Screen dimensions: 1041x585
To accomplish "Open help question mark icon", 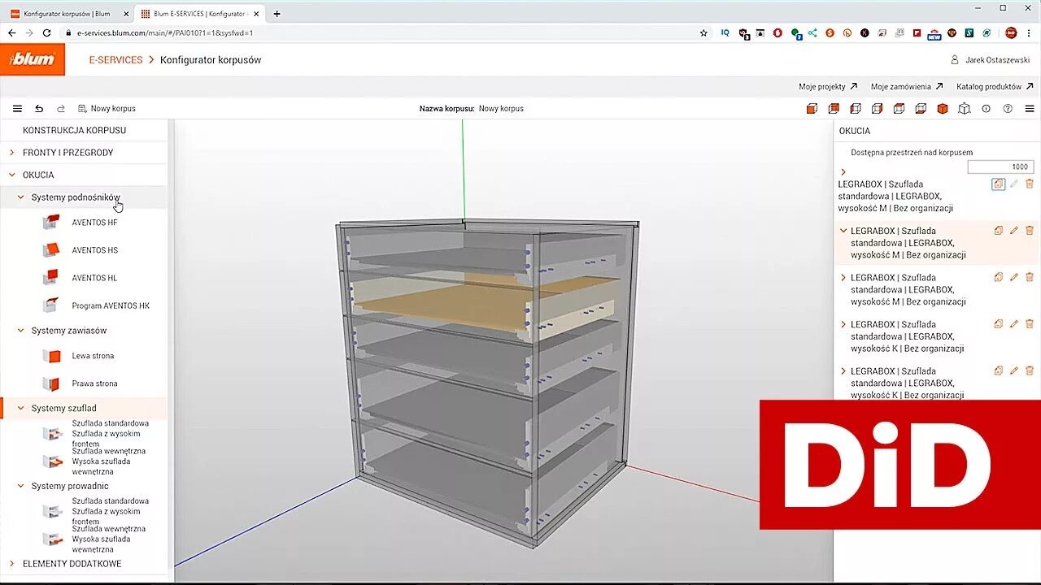I will coord(1008,108).
